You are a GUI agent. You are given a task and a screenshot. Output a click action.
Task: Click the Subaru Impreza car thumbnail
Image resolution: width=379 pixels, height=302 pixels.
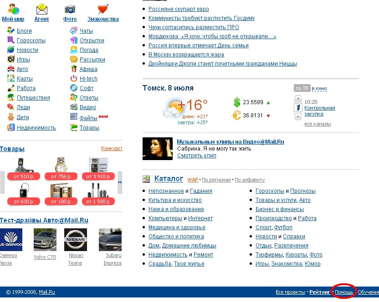pos(110,240)
